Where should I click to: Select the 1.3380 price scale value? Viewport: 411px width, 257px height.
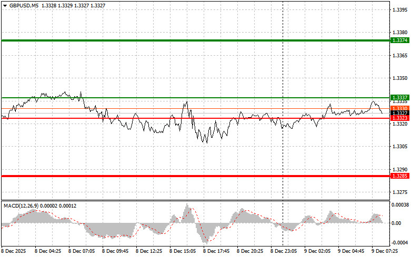400,33
